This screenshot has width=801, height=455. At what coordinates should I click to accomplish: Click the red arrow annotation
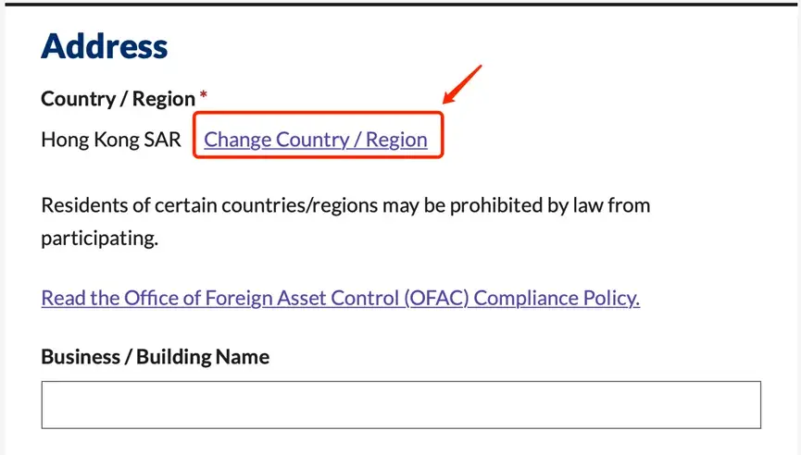(462, 85)
